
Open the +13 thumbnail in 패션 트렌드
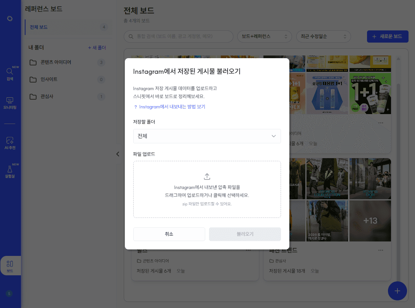[x=370, y=221]
